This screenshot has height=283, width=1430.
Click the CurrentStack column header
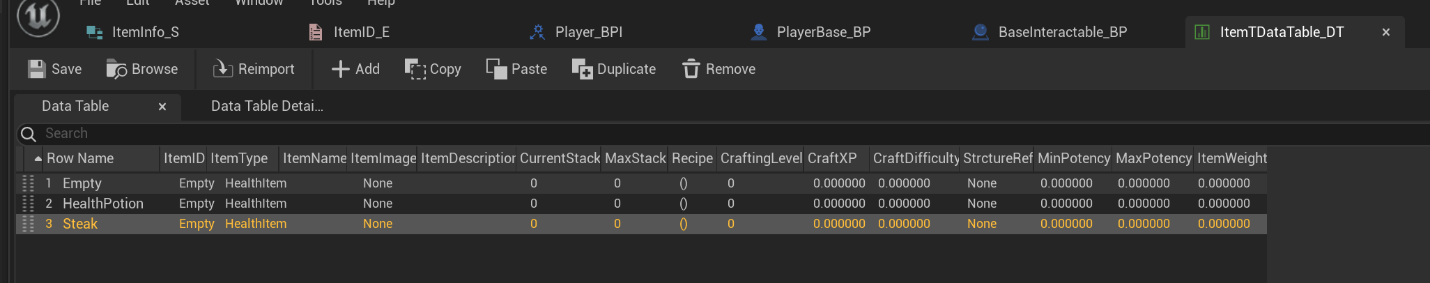click(560, 158)
